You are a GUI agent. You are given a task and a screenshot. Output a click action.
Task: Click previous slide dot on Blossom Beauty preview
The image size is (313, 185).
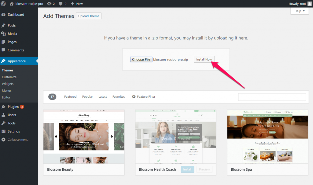tap(56, 137)
